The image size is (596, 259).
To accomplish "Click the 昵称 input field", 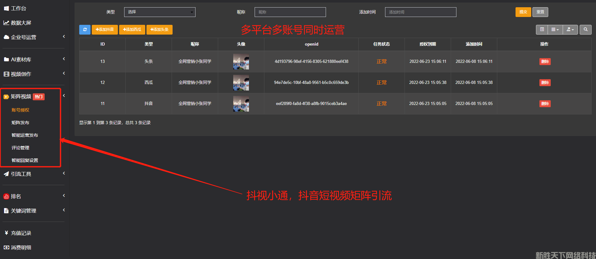I will click(x=290, y=12).
